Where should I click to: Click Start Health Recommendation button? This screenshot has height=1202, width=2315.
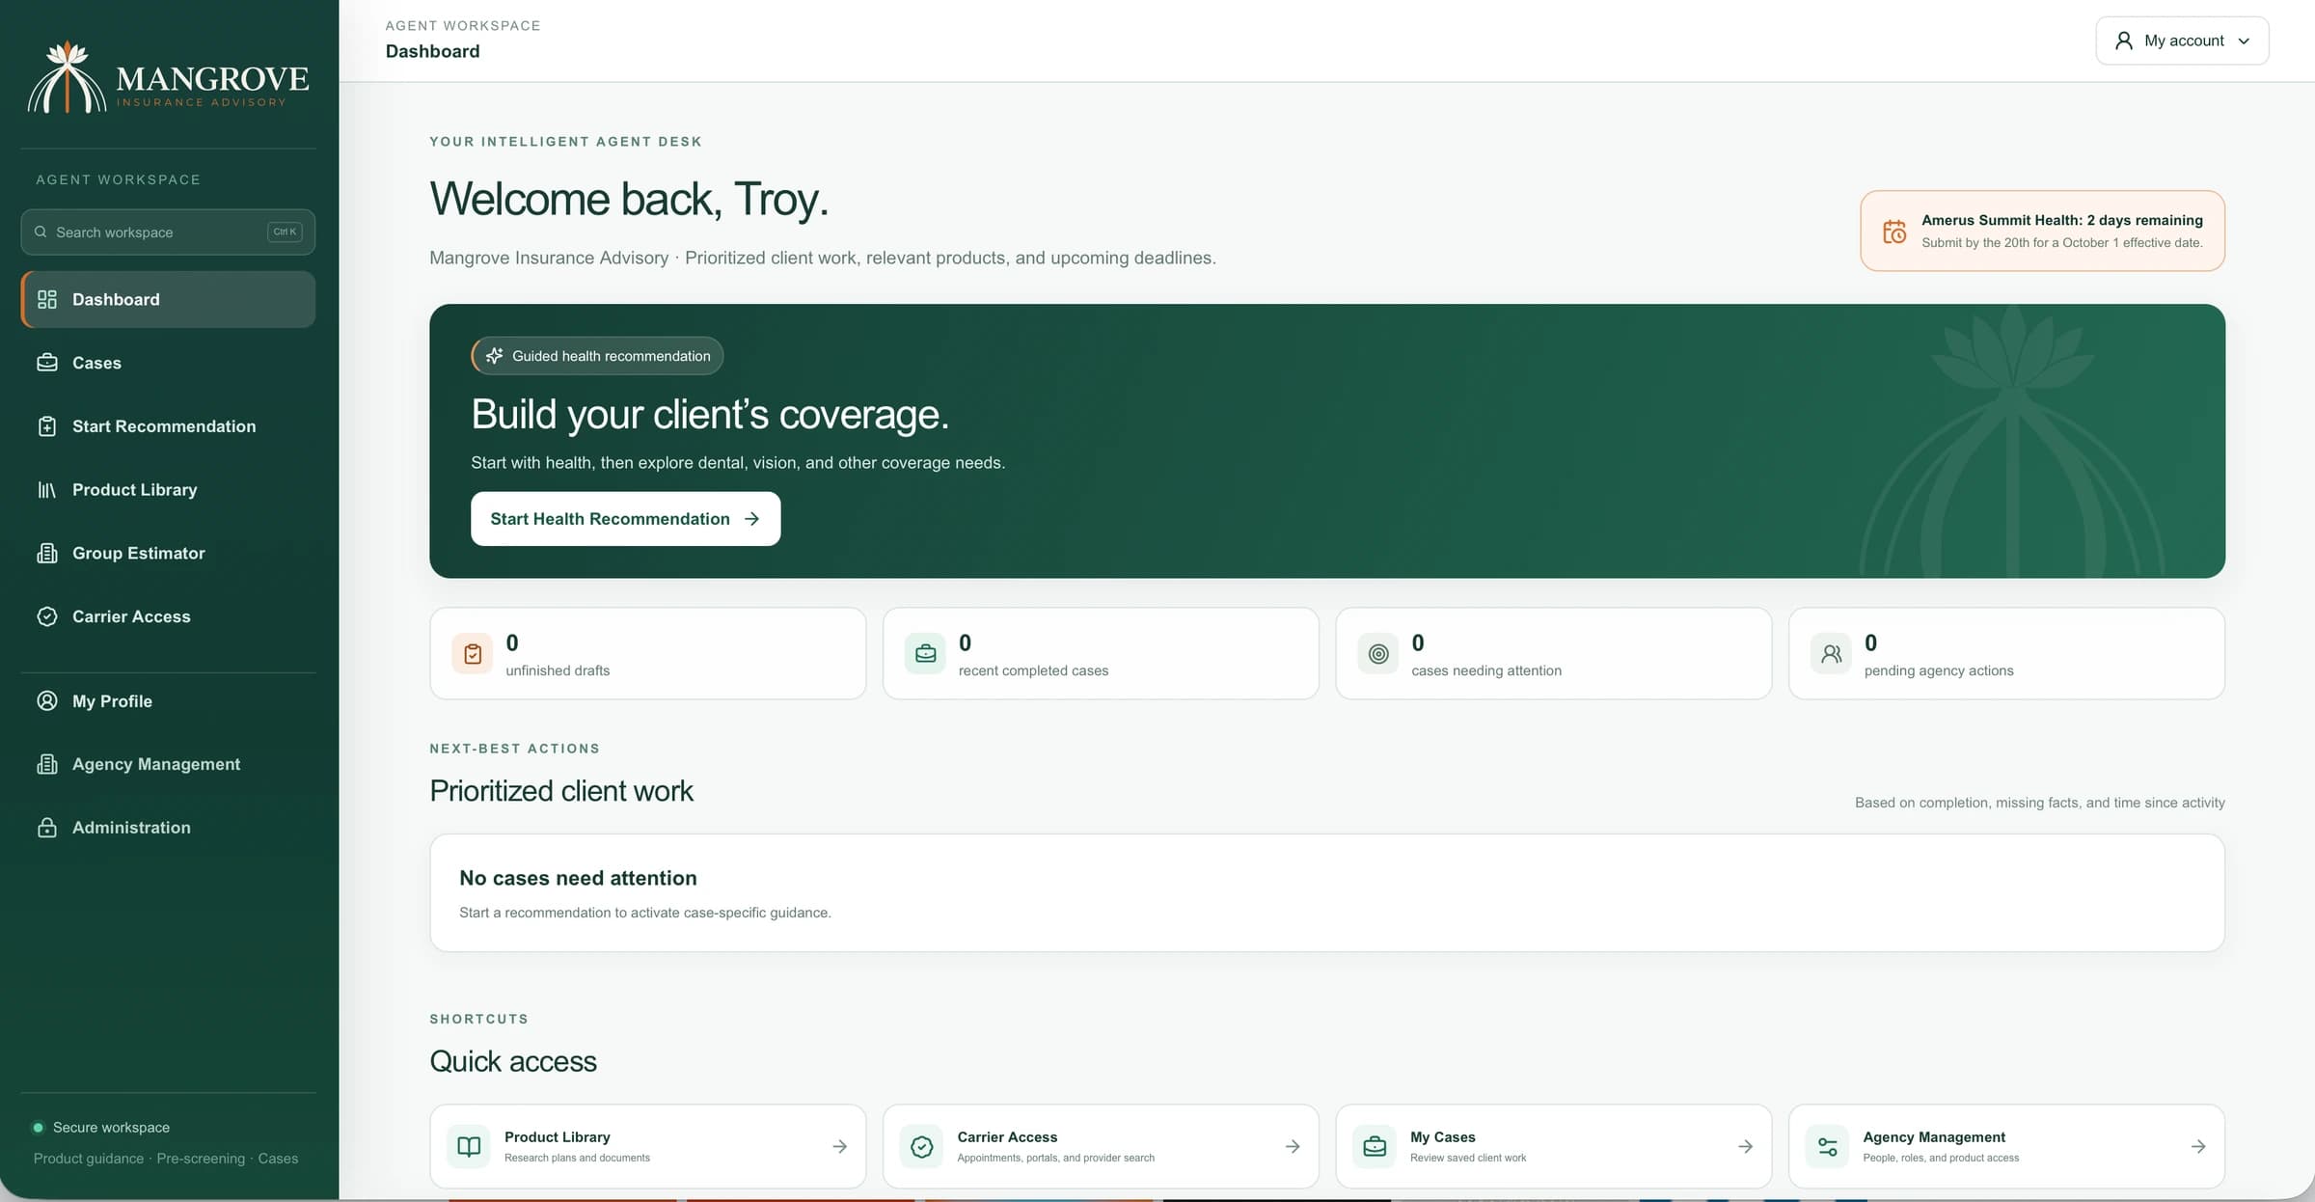(625, 519)
